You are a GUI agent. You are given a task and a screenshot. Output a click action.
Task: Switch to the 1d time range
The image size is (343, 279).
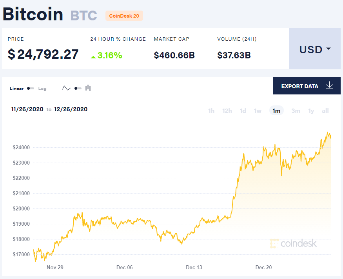243,111
